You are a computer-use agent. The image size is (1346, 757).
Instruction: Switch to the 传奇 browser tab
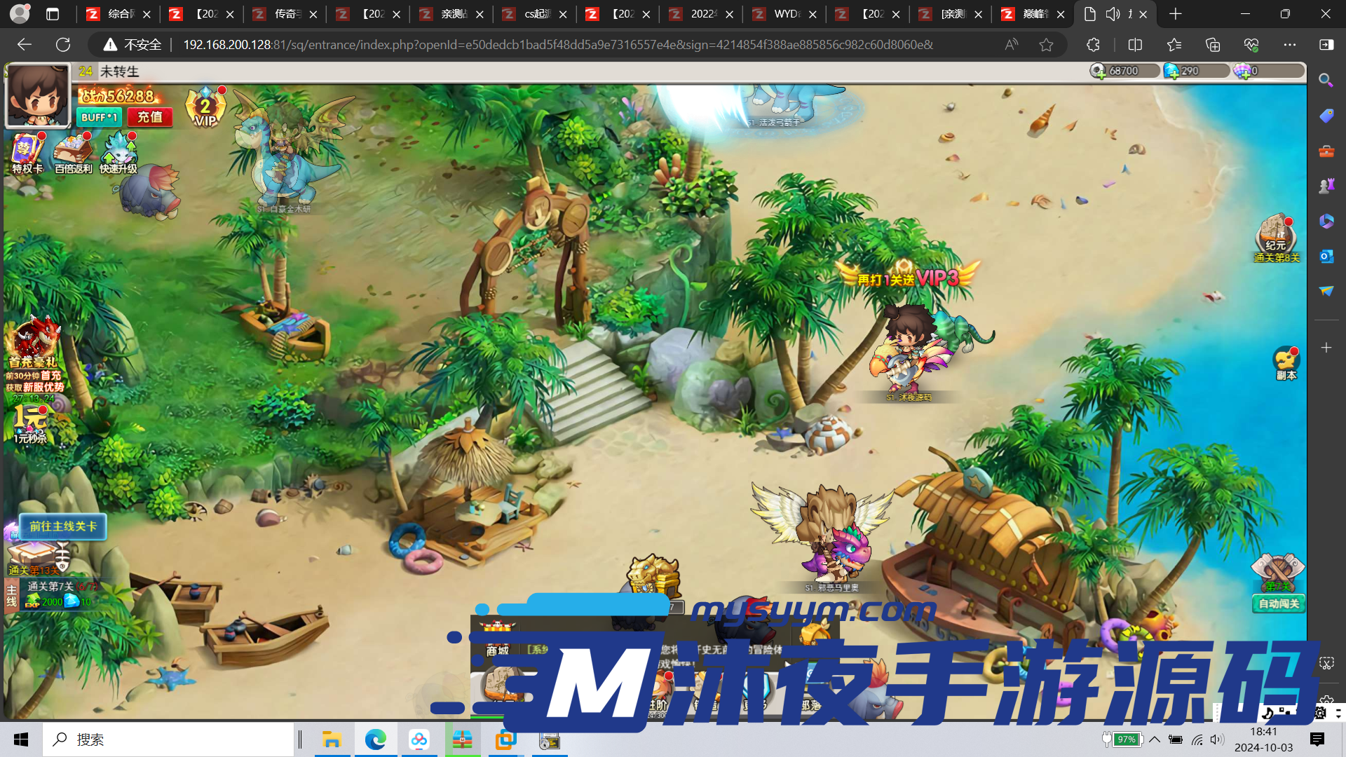(285, 14)
